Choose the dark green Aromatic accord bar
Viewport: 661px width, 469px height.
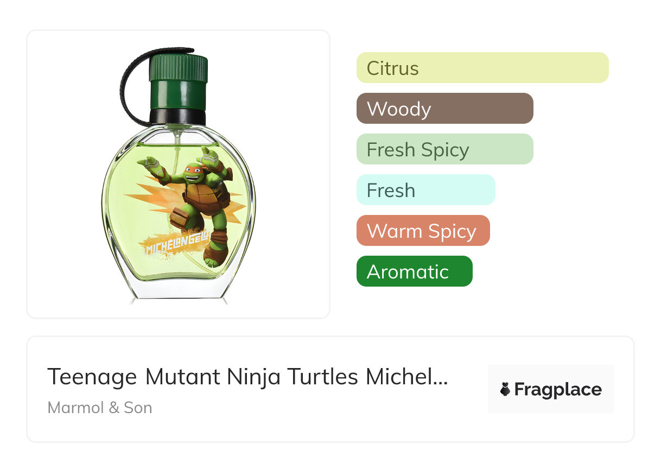click(x=414, y=271)
